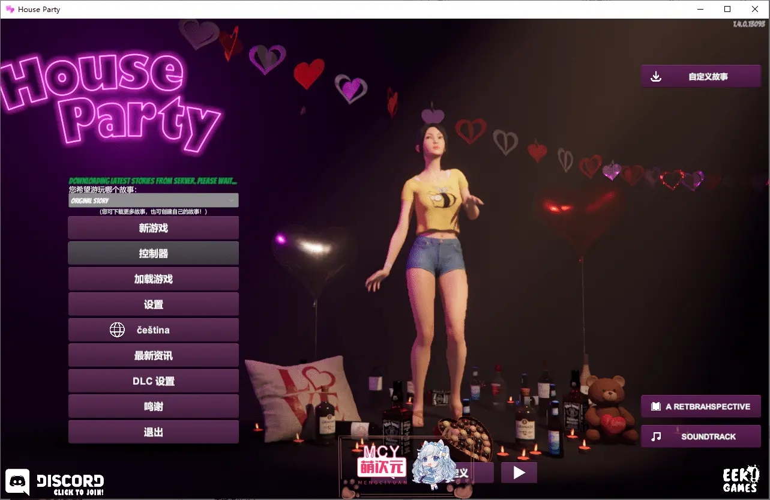The image size is (770, 500).
Task: Open the 设置 settings menu
Action: [x=154, y=304]
